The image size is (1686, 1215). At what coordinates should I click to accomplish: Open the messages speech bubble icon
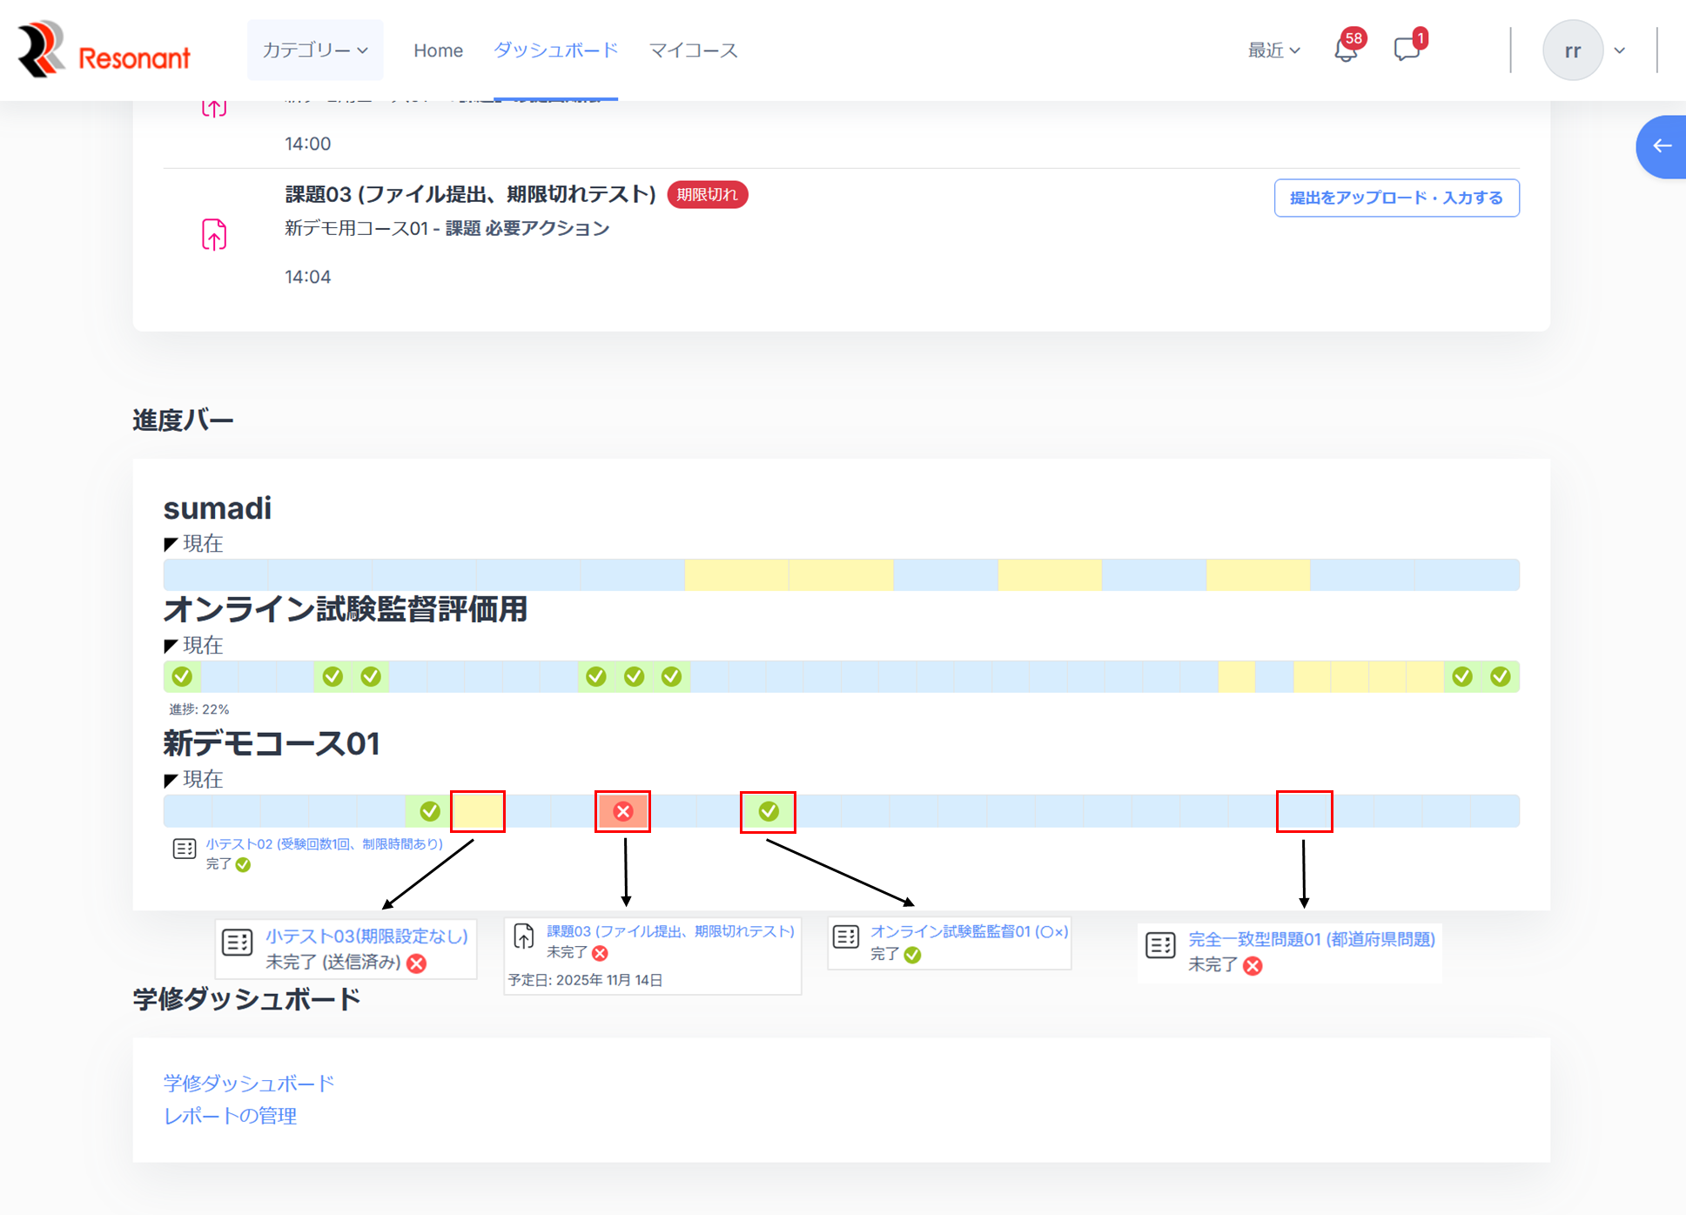(1406, 50)
